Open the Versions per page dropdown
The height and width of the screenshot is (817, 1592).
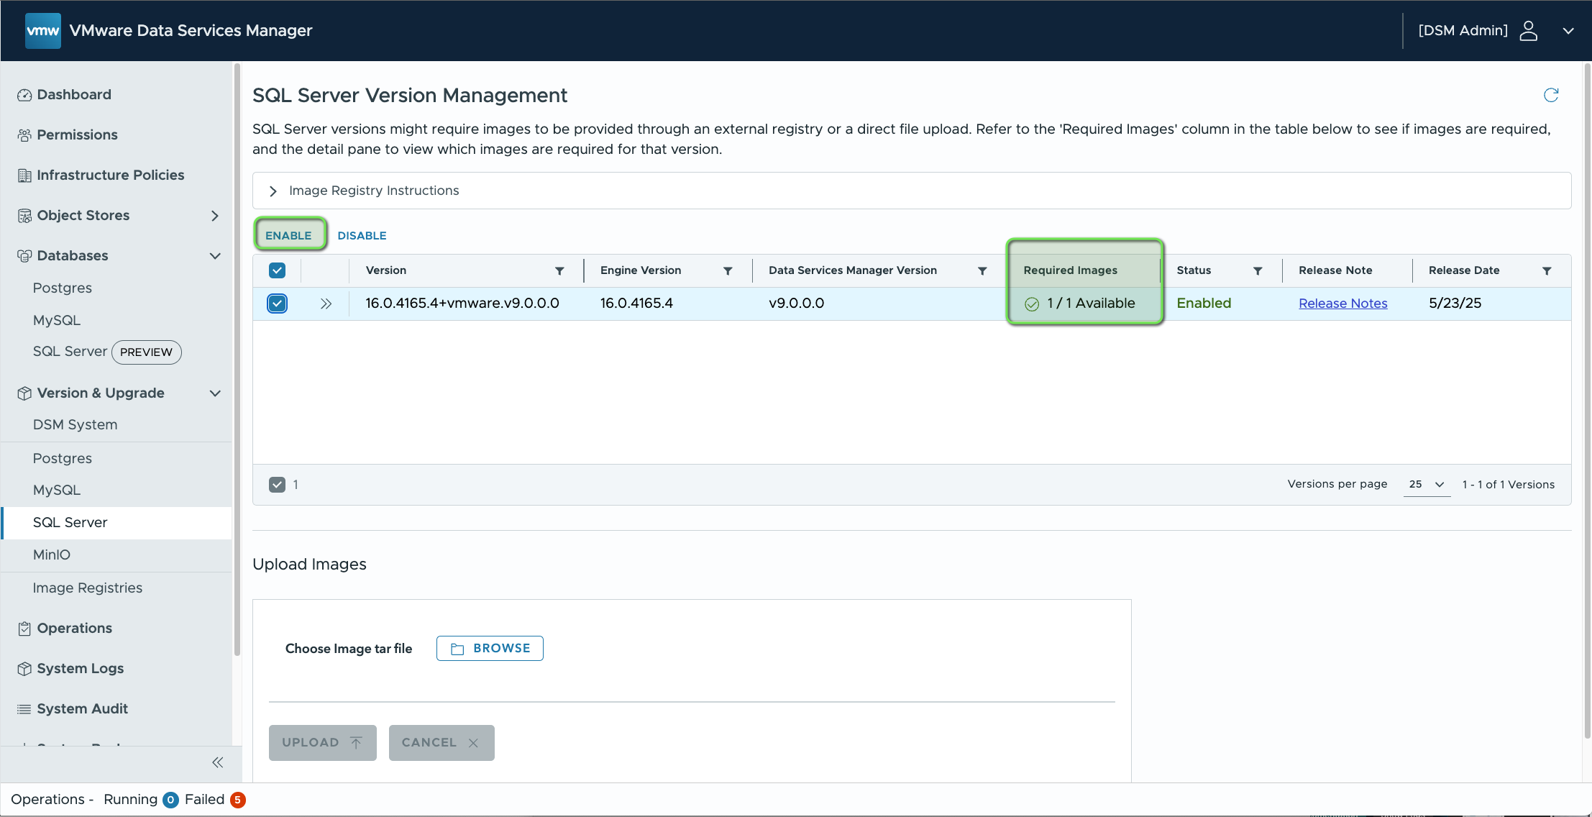coord(1427,485)
